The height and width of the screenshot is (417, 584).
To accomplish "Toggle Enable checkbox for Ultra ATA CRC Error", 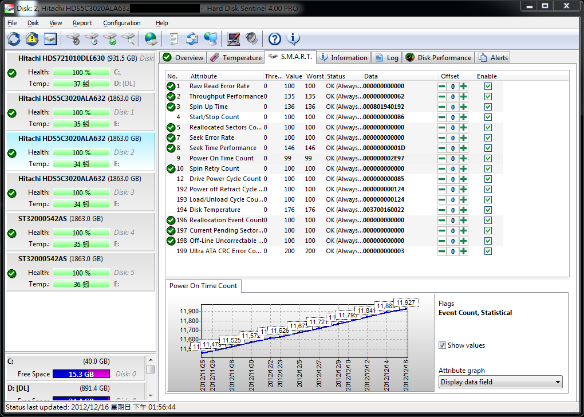I will click(488, 251).
